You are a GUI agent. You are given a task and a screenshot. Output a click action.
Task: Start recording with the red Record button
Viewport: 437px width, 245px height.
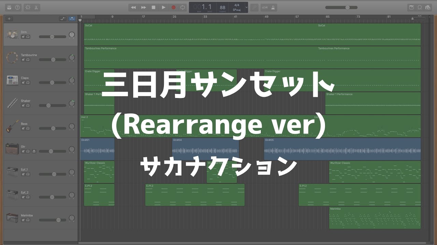[173, 7]
